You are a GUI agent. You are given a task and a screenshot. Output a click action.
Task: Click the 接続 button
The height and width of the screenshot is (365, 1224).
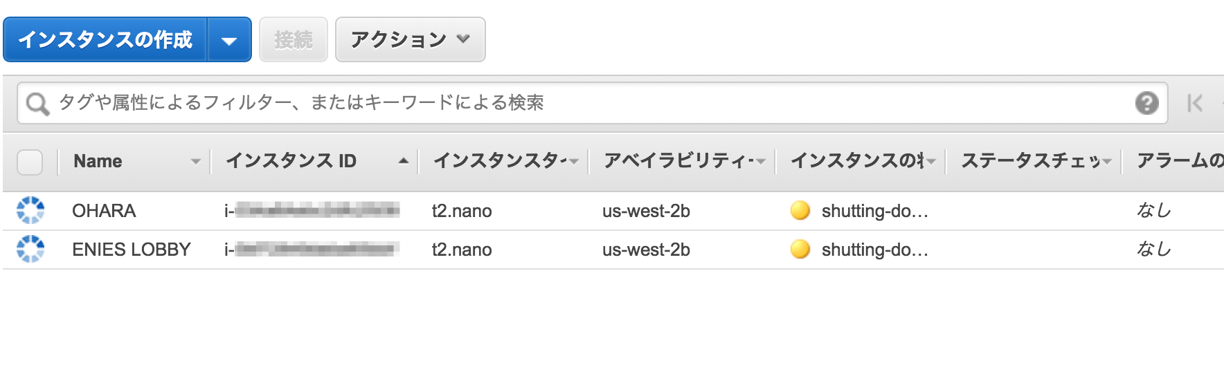pyautogui.click(x=293, y=40)
